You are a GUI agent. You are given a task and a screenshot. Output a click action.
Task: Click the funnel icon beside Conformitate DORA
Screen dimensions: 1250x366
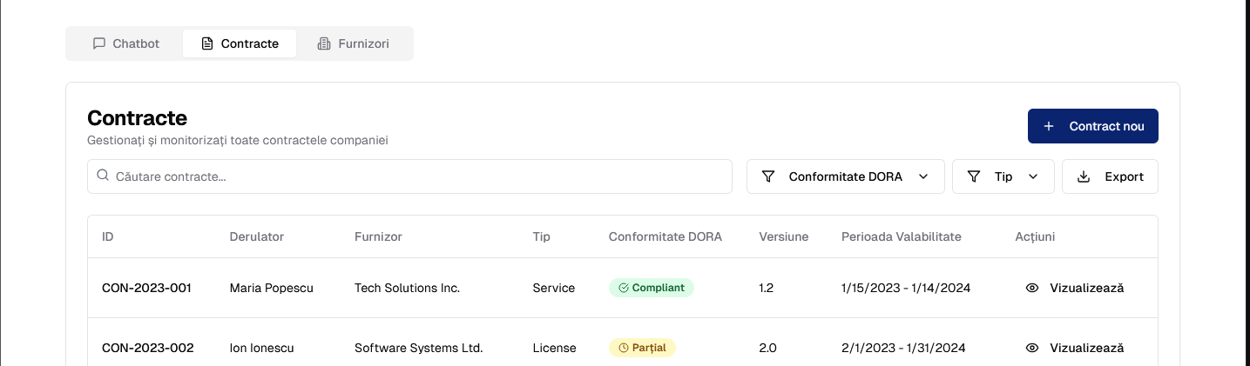tap(767, 176)
